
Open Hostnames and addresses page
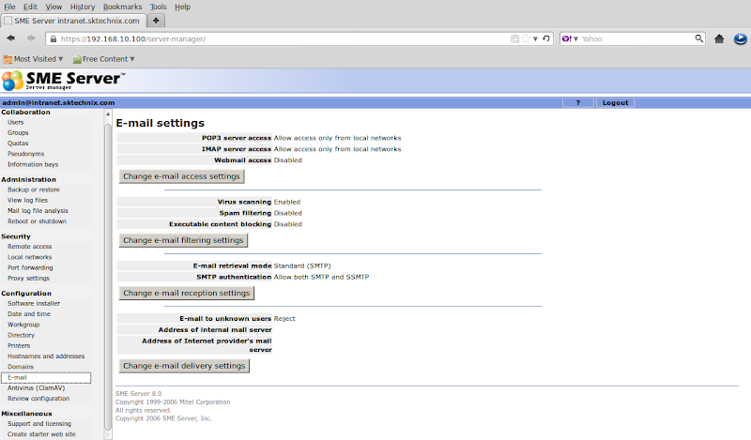[x=46, y=357]
